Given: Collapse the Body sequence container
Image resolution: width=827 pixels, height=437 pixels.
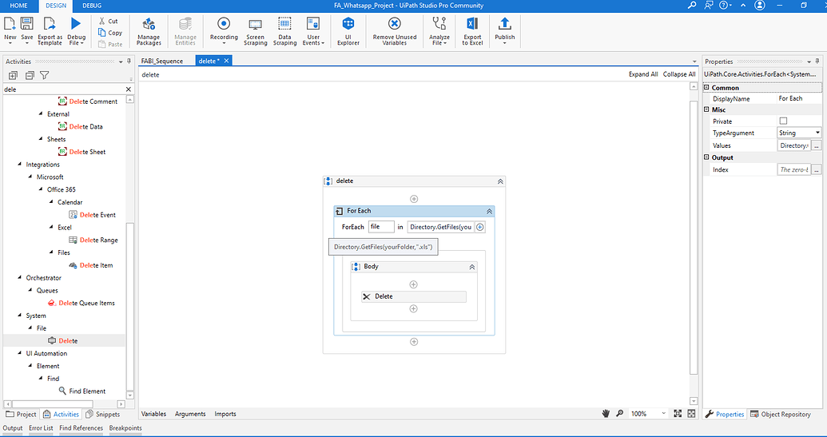Looking at the screenshot, I should click(471, 267).
